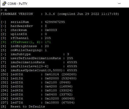
Task: Click the hardwareRev entry line
Action: click(x=24, y=26)
